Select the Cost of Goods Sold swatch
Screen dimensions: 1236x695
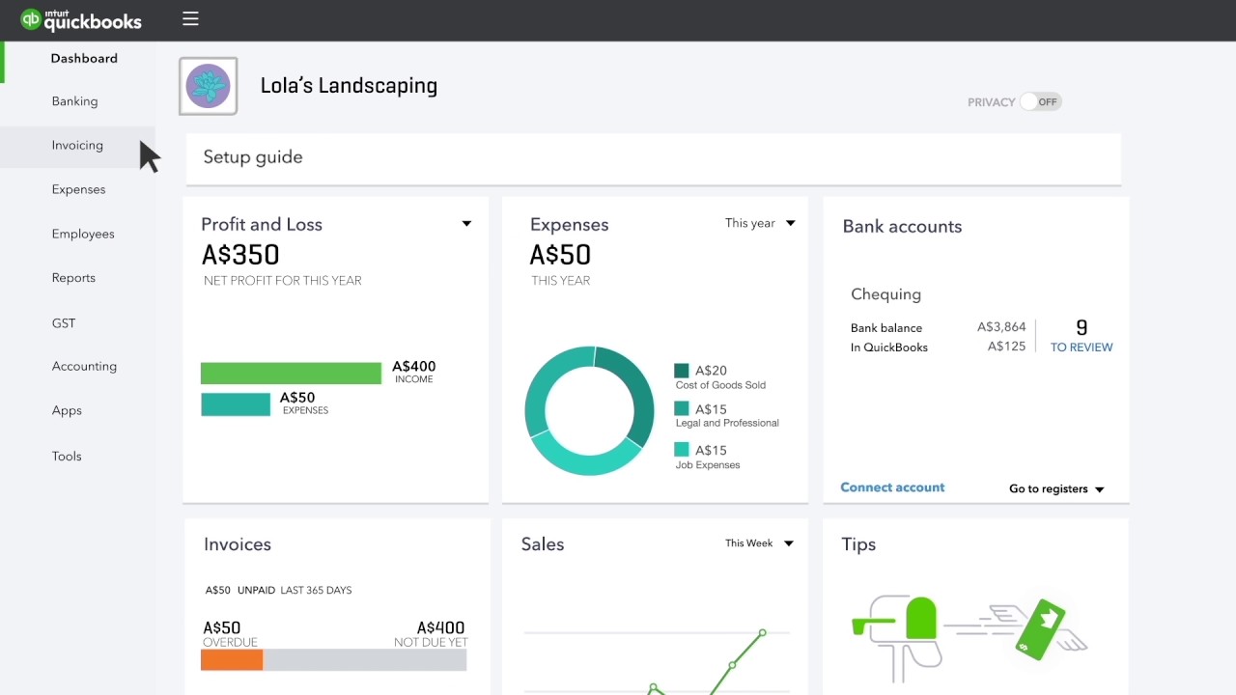tap(682, 371)
